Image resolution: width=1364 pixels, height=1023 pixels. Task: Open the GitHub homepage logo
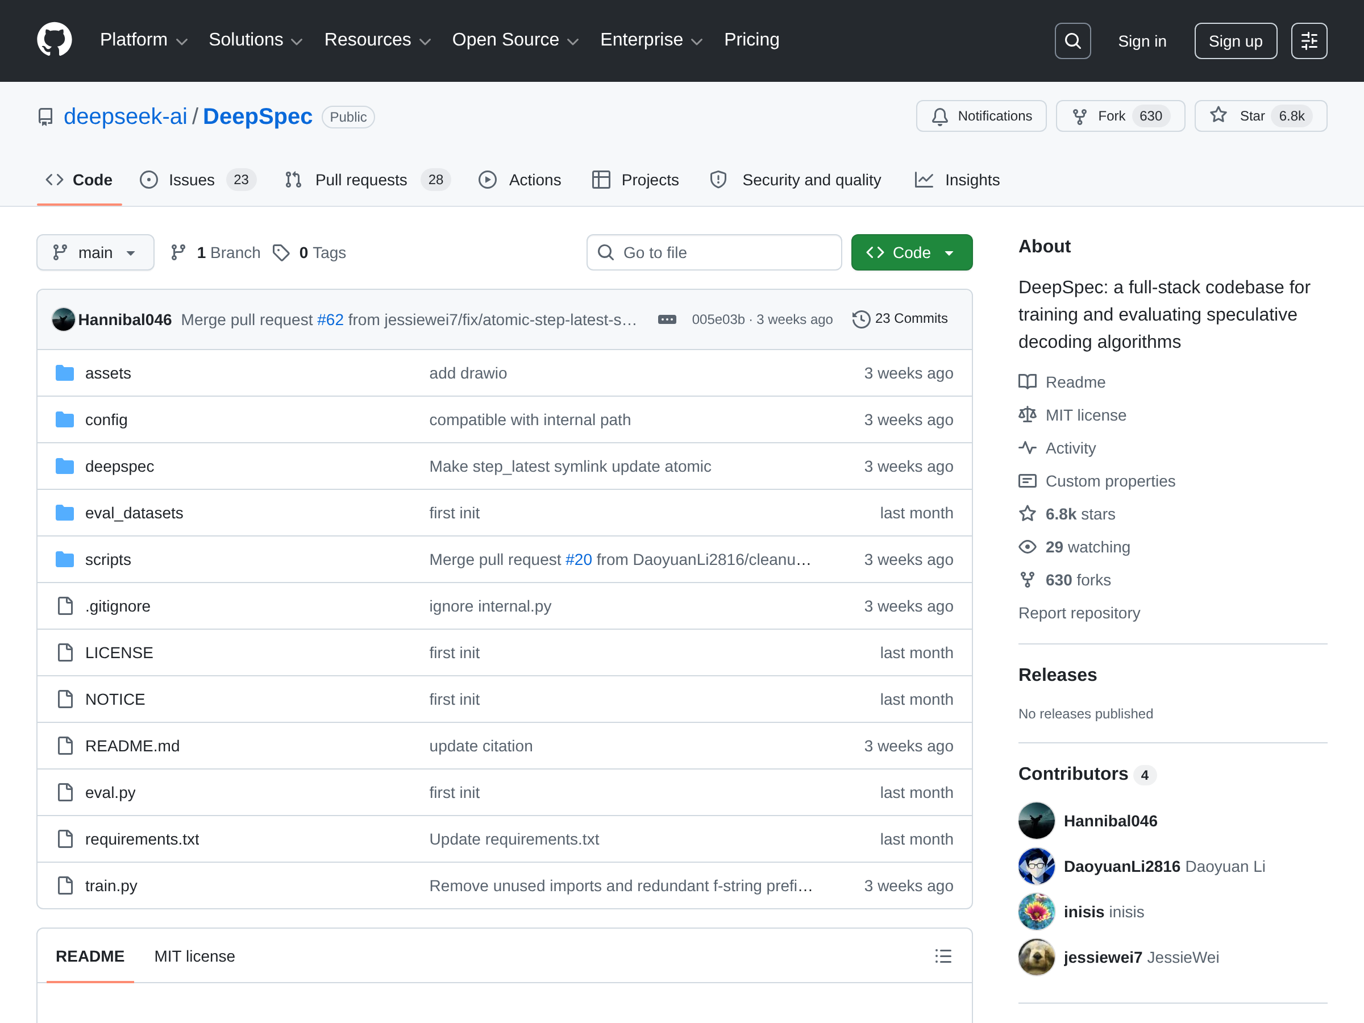(x=54, y=40)
